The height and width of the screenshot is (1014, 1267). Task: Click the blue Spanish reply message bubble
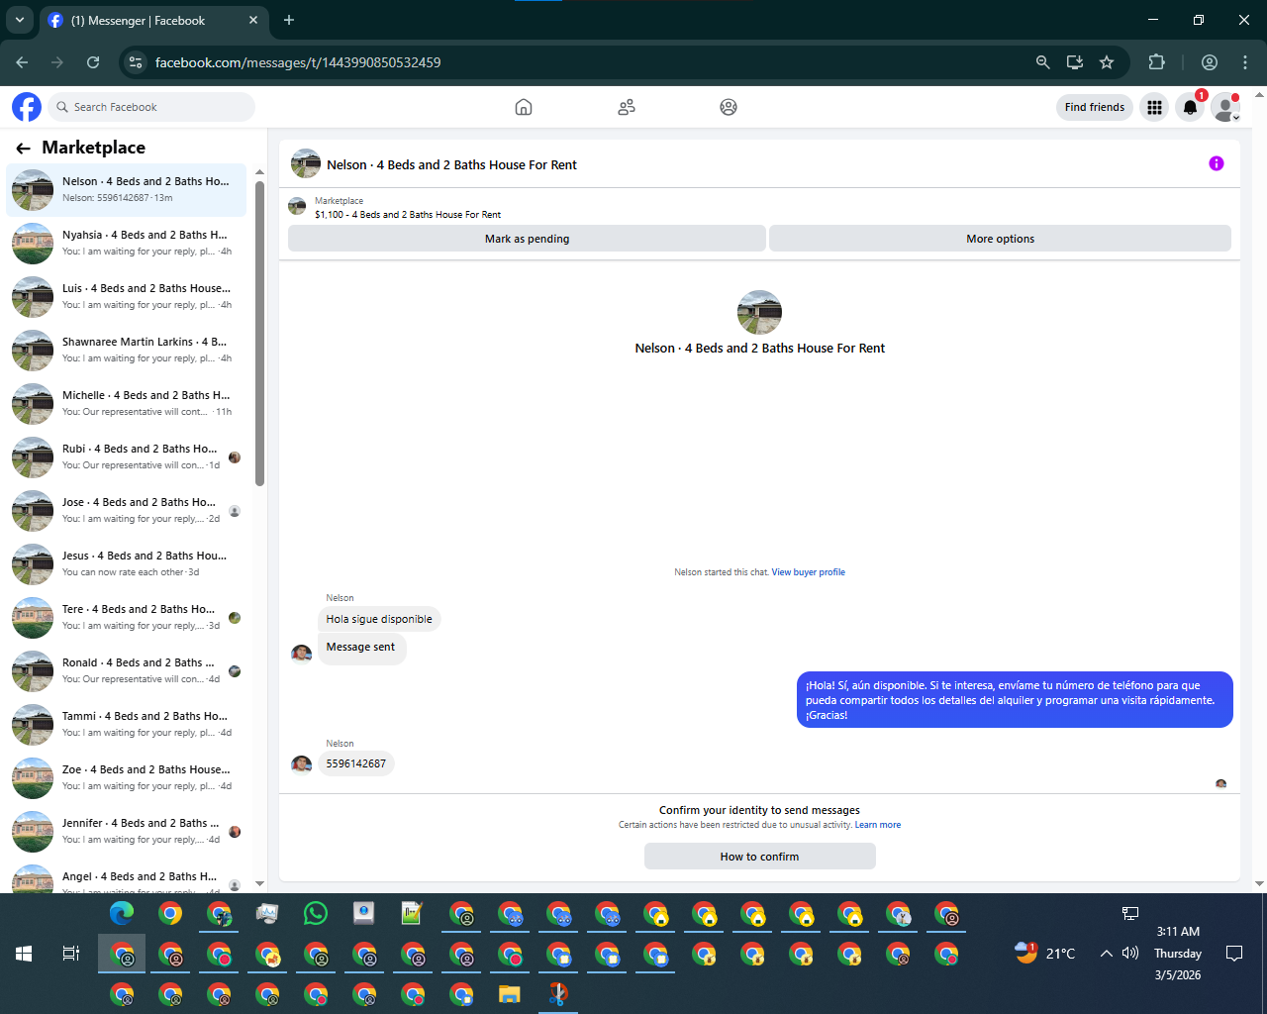pos(1015,700)
